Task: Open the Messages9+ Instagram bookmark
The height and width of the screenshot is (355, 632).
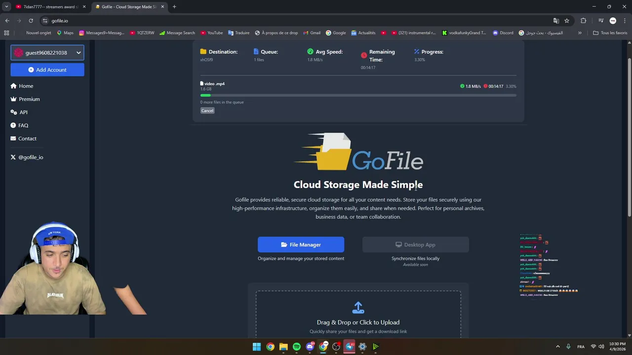Action: 102,33
